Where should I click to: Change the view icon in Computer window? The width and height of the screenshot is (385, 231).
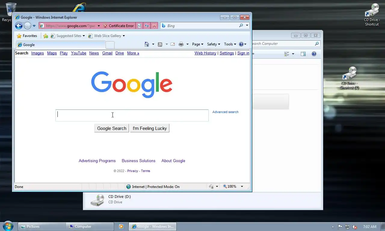(287, 54)
